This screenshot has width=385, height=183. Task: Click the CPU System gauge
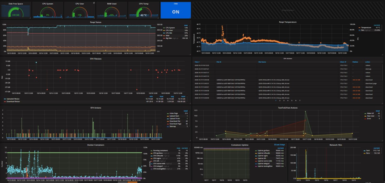(48, 12)
